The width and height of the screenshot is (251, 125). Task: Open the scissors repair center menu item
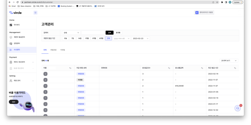[x=22, y=50]
